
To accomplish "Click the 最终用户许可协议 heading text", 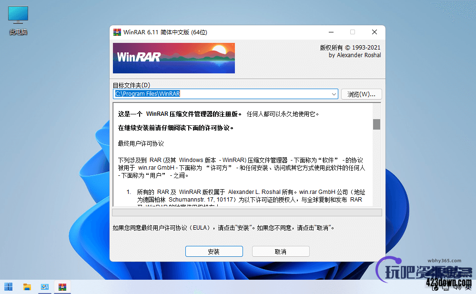I will 141,143.
